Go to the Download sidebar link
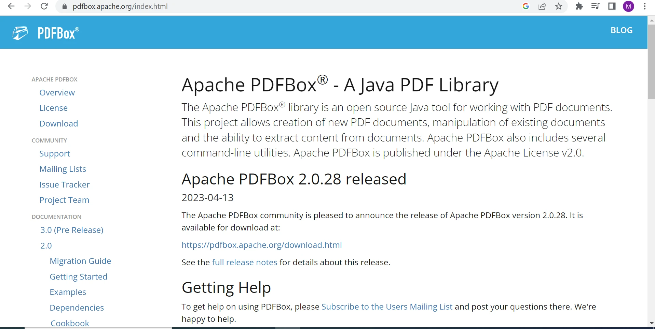655x329 pixels. 59,124
